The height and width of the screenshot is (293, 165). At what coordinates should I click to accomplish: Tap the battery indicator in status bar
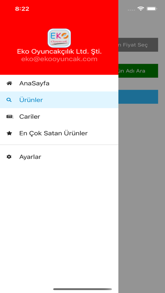[152, 8]
